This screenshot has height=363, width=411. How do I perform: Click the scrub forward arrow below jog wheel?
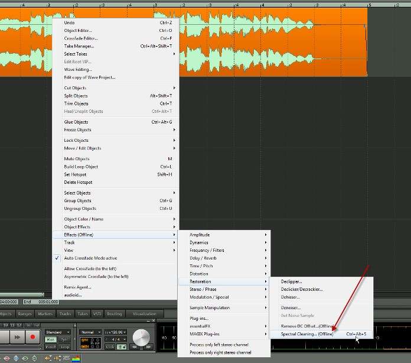tap(148, 347)
